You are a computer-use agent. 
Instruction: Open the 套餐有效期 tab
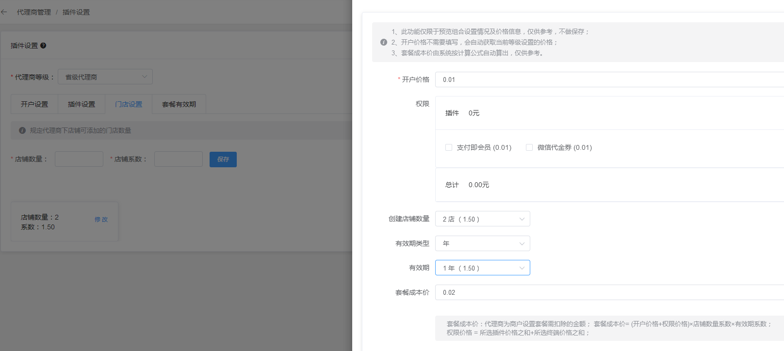tap(179, 104)
